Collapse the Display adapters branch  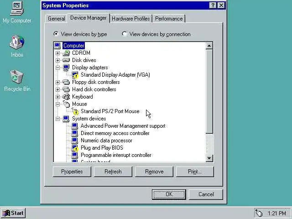coord(58,68)
